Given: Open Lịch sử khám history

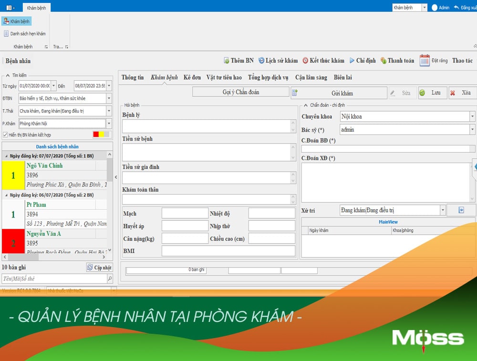Looking at the screenshot, I should [x=261, y=61].
